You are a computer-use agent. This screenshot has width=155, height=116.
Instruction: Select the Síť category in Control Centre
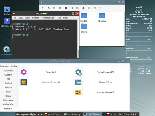(8, 79)
